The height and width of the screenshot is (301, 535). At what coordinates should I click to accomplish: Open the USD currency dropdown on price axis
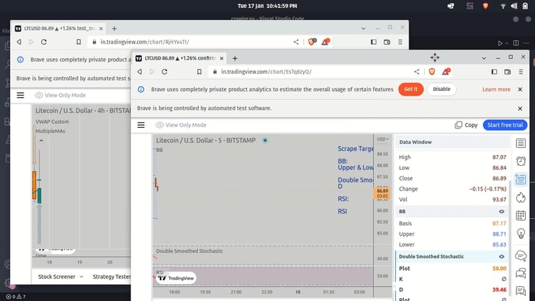[383, 139]
